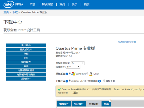Click the Windows logo icon
The height and width of the screenshot is (108, 144).
coord(73,74)
